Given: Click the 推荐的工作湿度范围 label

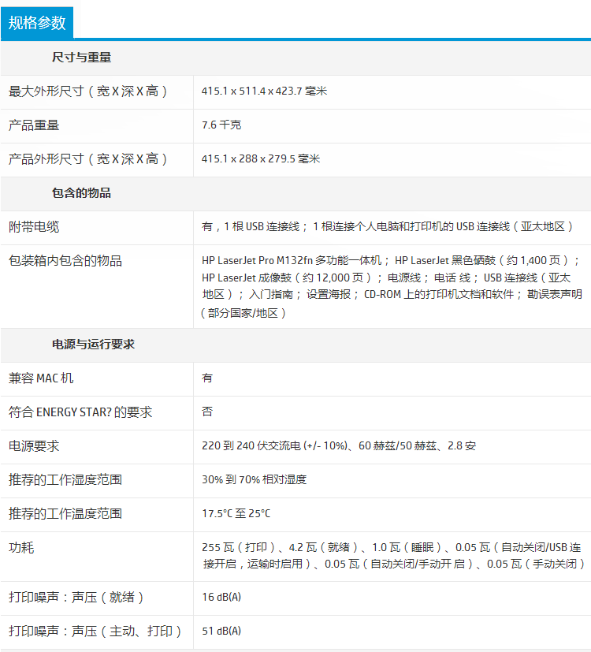Looking at the screenshot, I should tap(65, 480).
